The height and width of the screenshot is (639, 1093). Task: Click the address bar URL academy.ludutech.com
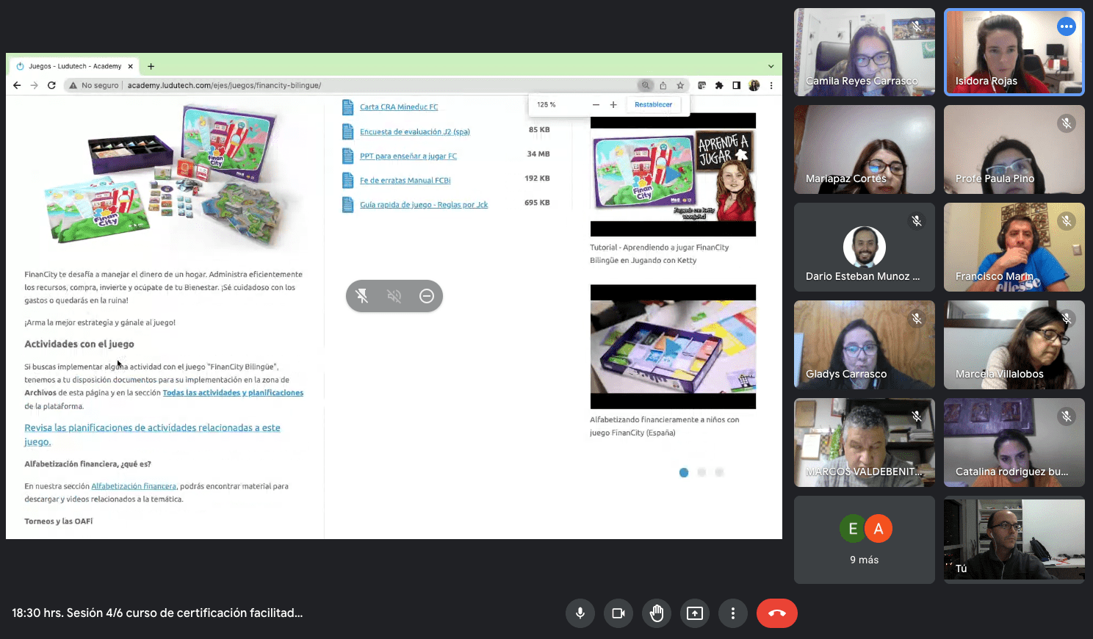pos(224,85)
